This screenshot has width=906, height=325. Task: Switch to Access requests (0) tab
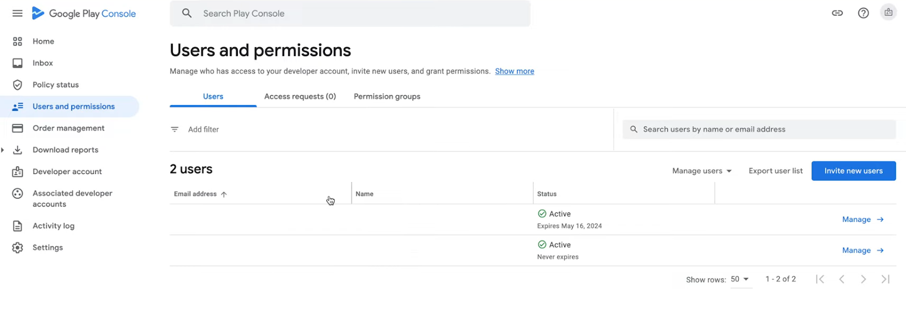tap(300, 97)
